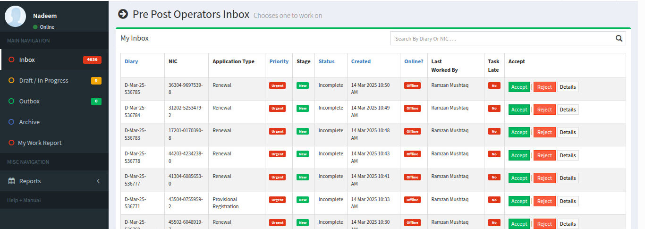
Task: Reject diary D-Mar-25-536784
Action: pos(544,110)
